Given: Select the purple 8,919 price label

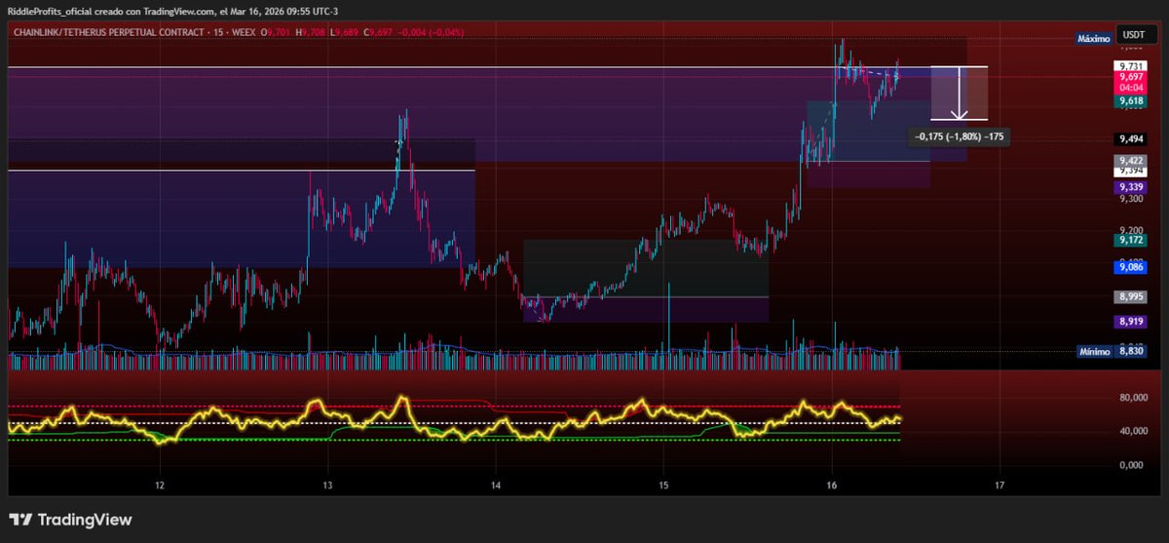Looking at the screenshot, I should point(1131,320).
